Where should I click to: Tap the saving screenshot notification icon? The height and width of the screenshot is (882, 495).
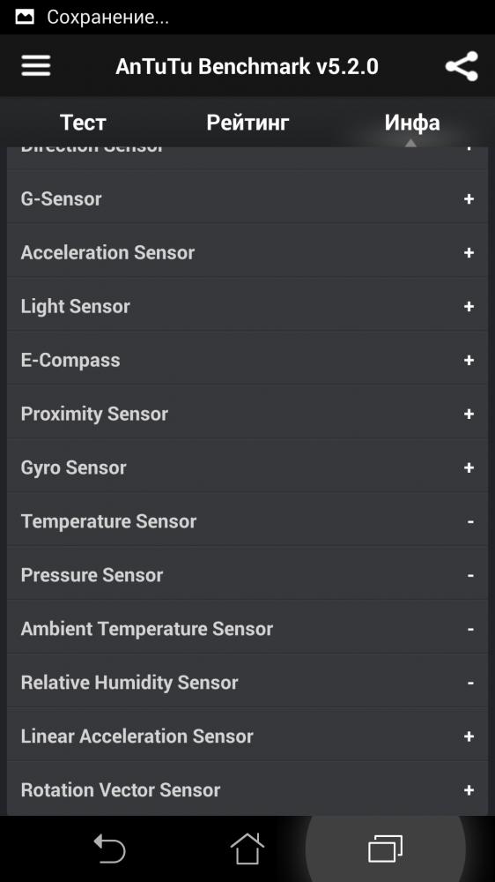point(25,17)
